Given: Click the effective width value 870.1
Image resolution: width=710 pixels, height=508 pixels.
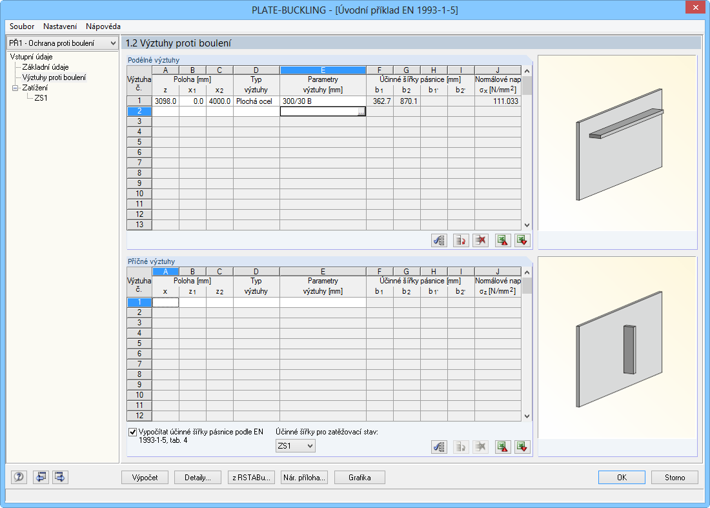Looking at the screenshot, I should (407, 101).
